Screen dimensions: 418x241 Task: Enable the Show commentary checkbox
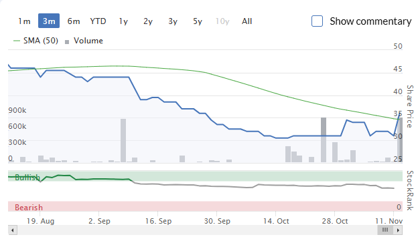pos(317,21)
